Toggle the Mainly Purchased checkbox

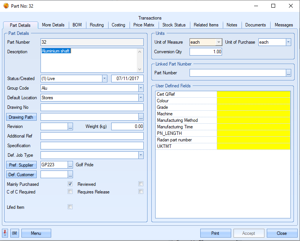(70, 184)
